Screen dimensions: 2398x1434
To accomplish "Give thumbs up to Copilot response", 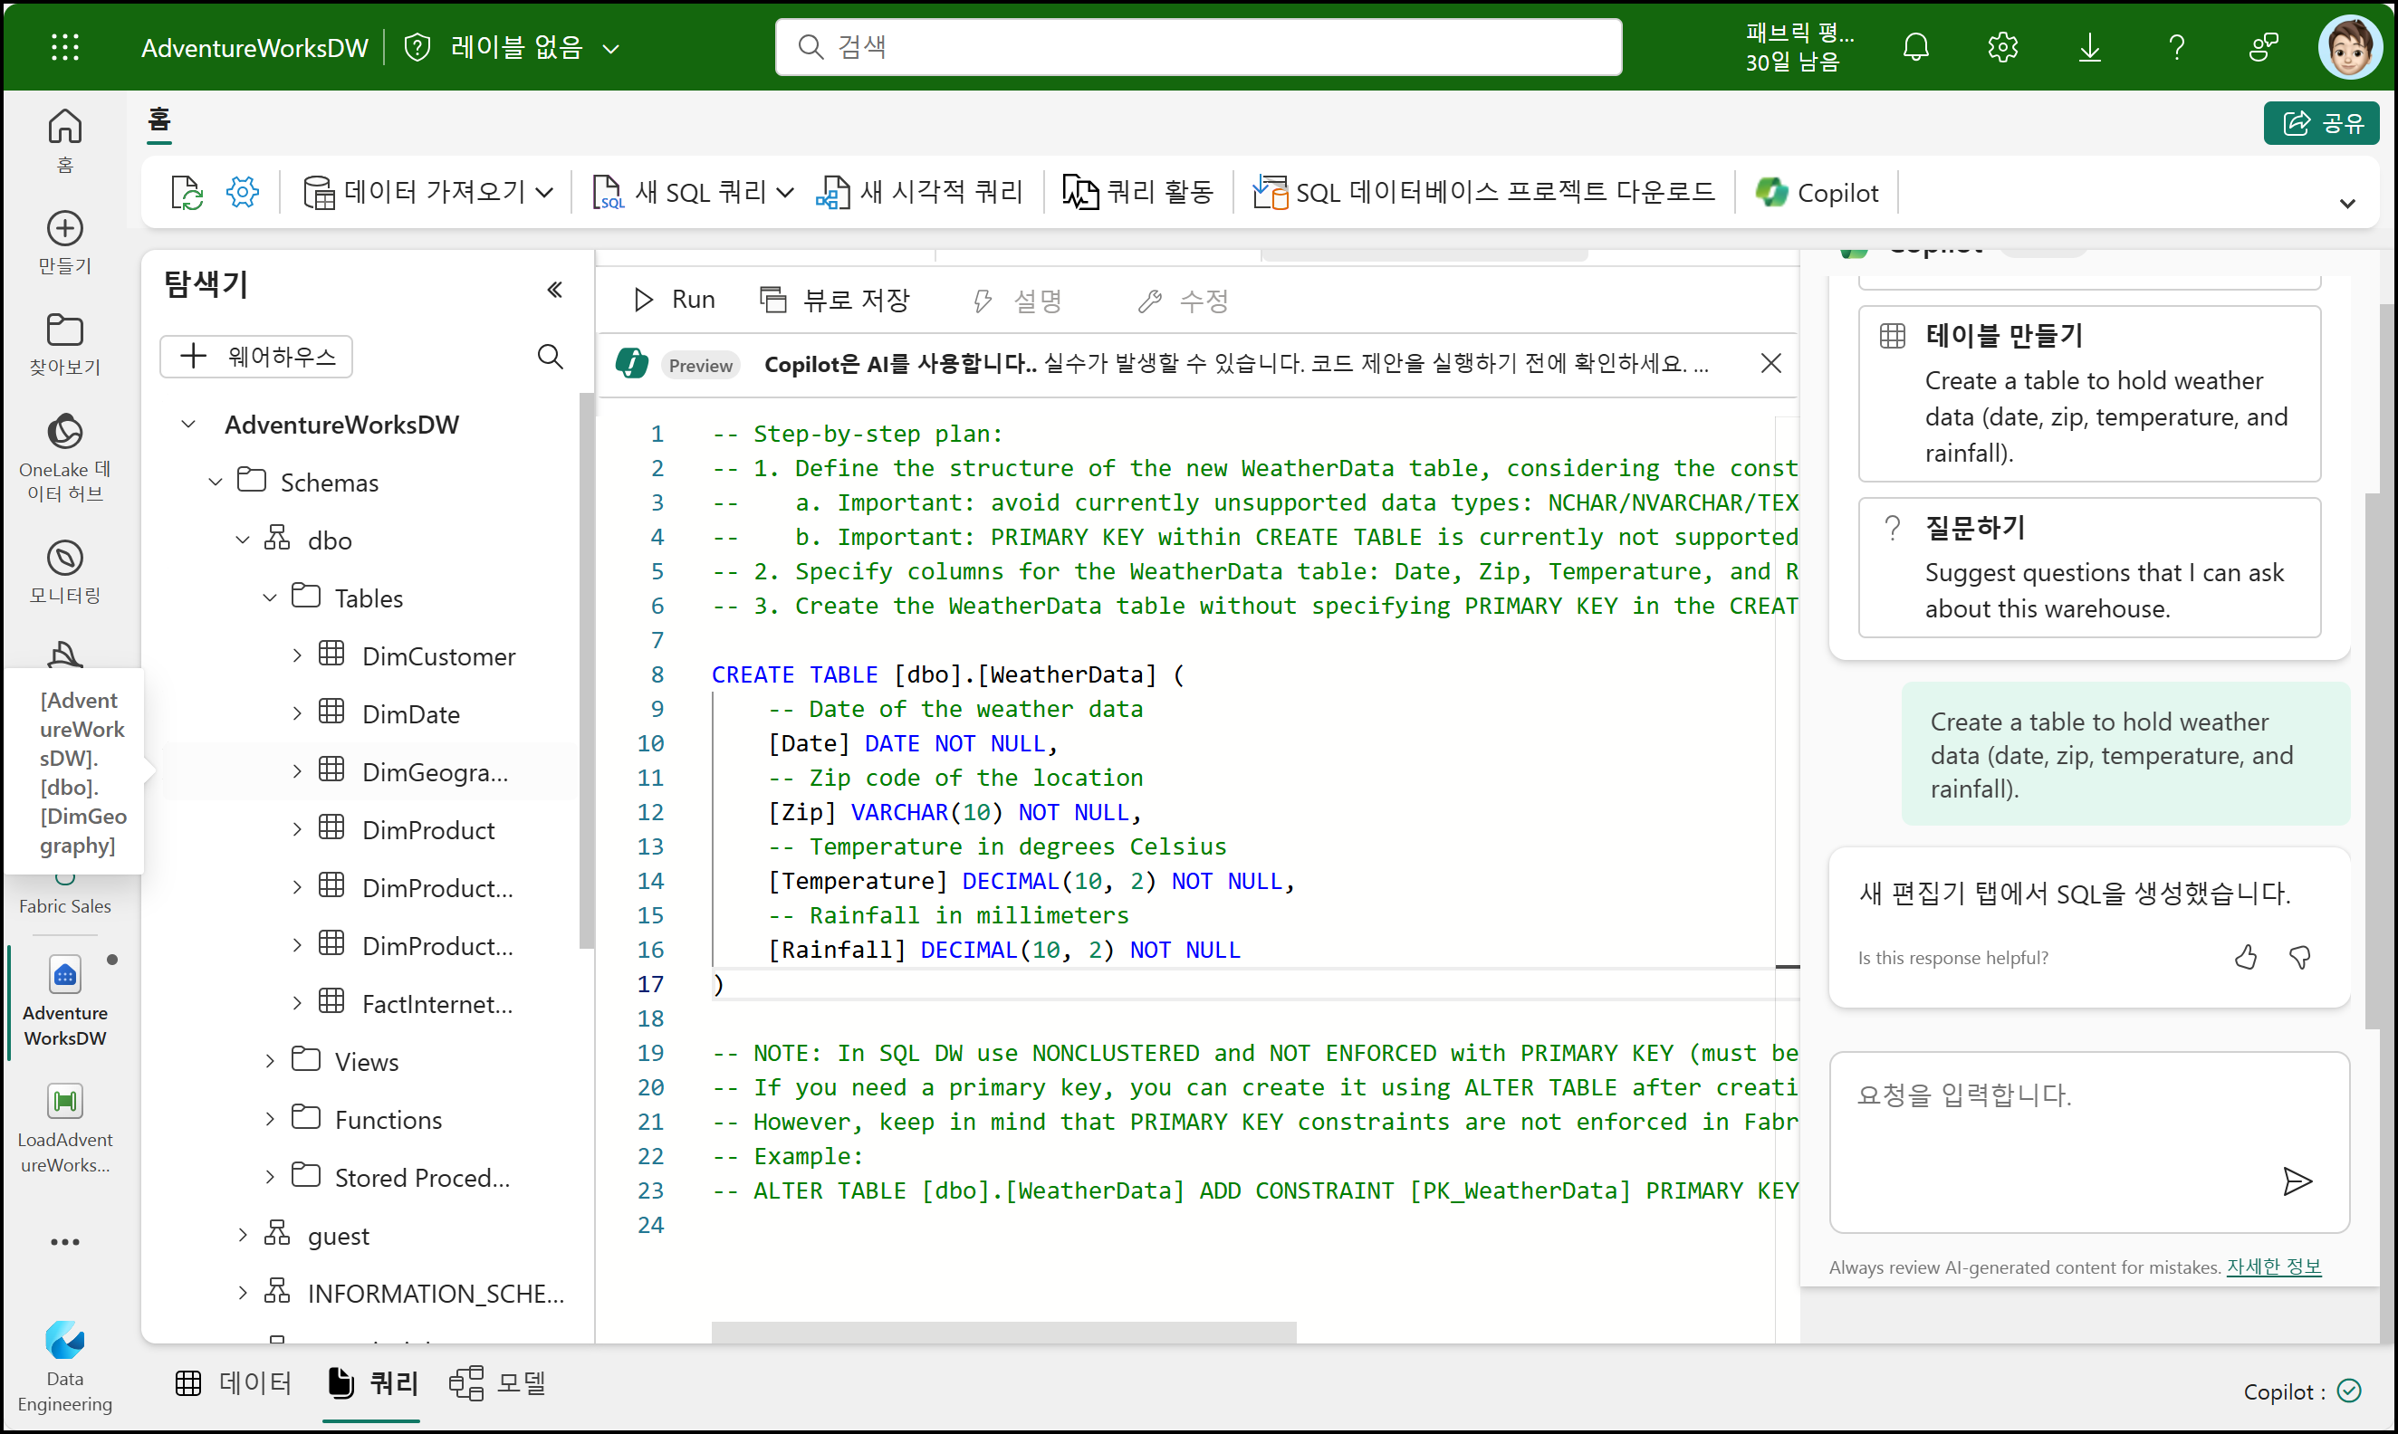I will click(2245, 958).
